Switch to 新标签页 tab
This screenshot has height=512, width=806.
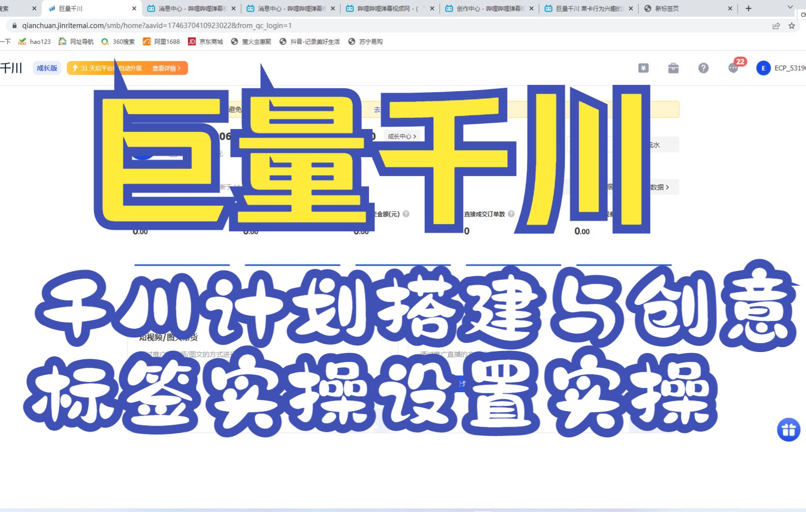coord(689,8)
